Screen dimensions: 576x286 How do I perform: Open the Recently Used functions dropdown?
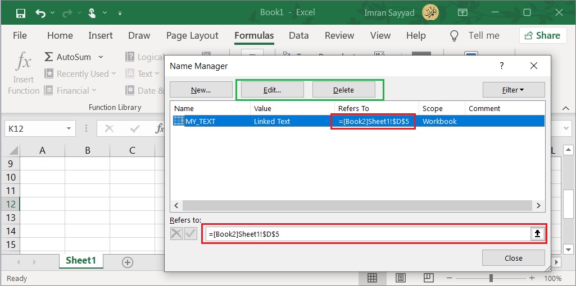coord(80,73)
